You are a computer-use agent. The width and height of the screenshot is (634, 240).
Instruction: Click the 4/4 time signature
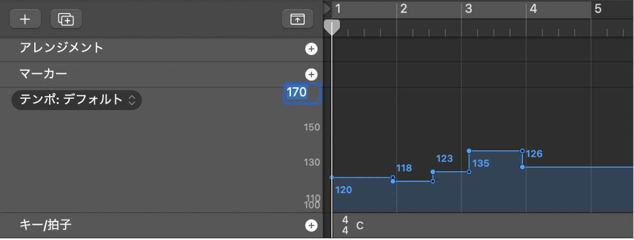[345, 225]
